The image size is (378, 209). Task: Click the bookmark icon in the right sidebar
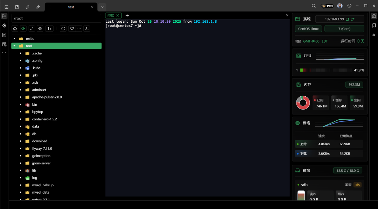[x=374, y=25]
